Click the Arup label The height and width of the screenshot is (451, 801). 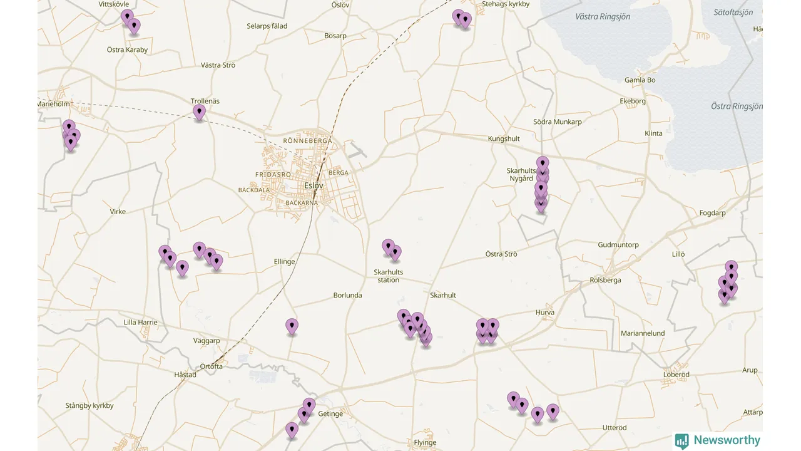tap(750, 370)
